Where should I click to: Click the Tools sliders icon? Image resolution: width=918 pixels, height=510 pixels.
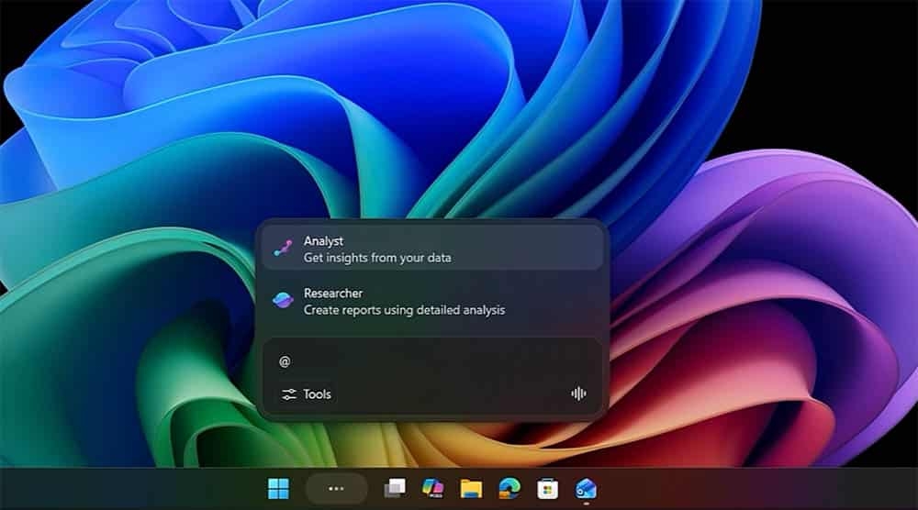(288, 394)
